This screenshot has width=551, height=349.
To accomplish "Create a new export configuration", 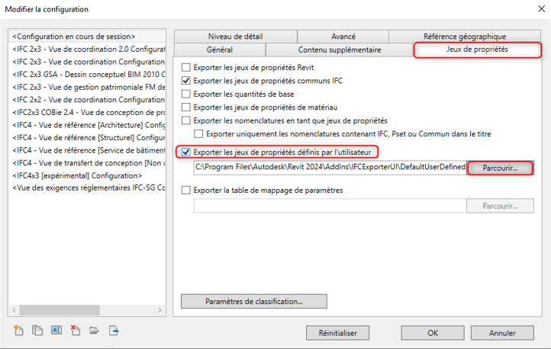I will (18, 330).
